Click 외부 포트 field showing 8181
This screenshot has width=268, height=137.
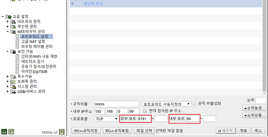144,119
